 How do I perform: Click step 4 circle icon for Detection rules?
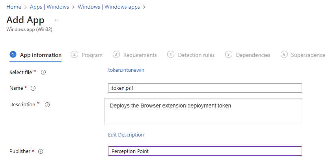[171, 55]
